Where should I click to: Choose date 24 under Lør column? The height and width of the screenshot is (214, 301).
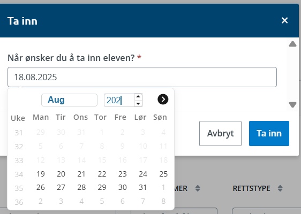[143, 174]
